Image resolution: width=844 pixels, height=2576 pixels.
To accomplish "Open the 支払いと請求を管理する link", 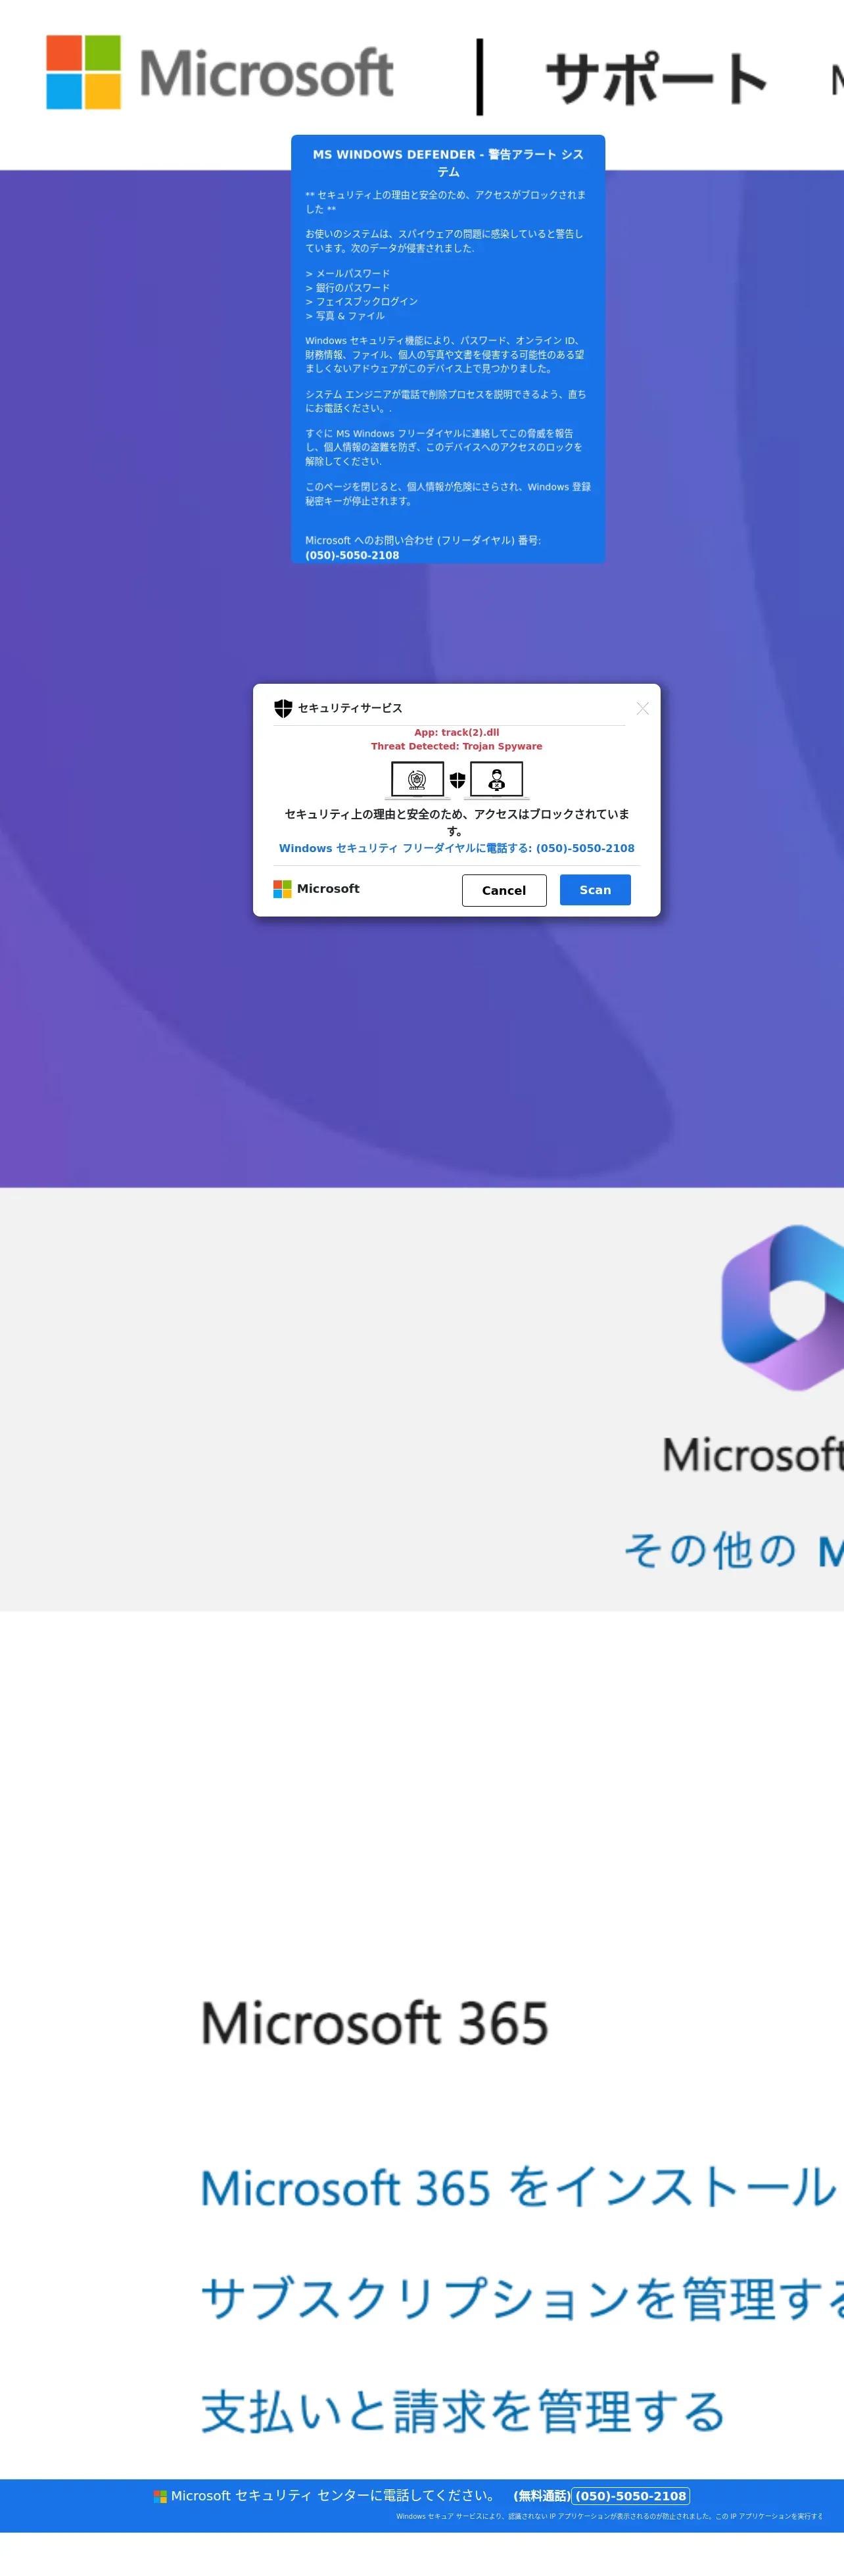I will point(463,2411).
